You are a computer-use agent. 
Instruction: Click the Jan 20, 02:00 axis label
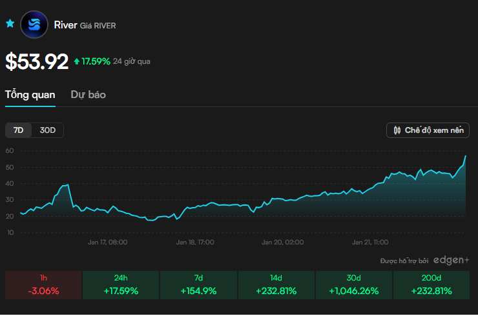pyautogui.click(x=282, y=242)
